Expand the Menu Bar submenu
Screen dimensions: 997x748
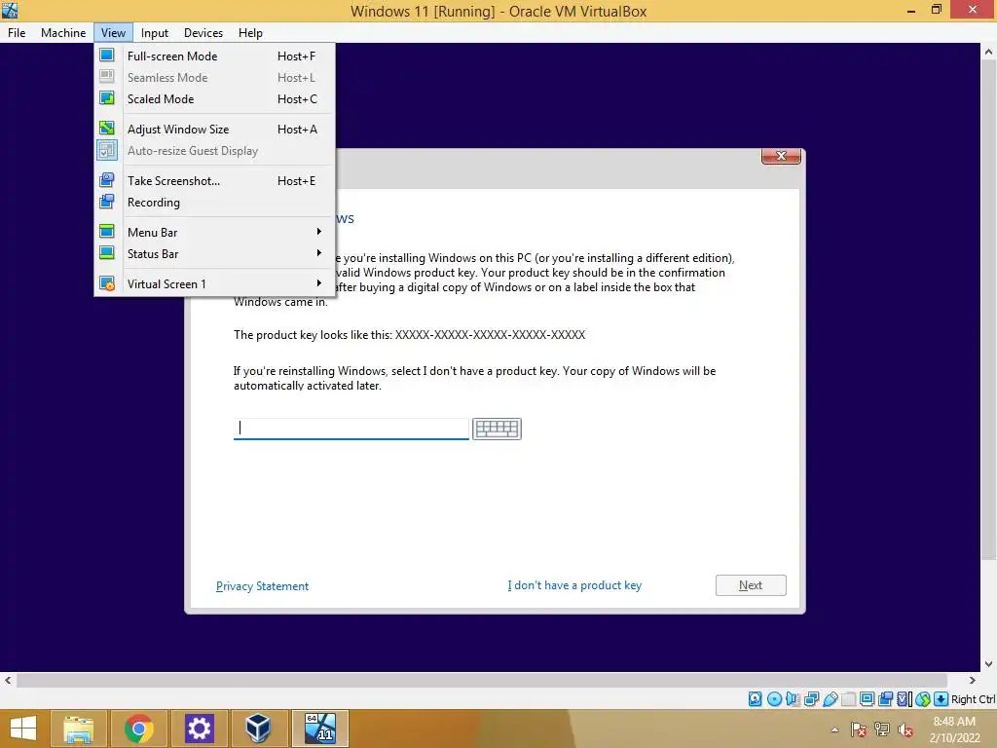tap(215, 232)
